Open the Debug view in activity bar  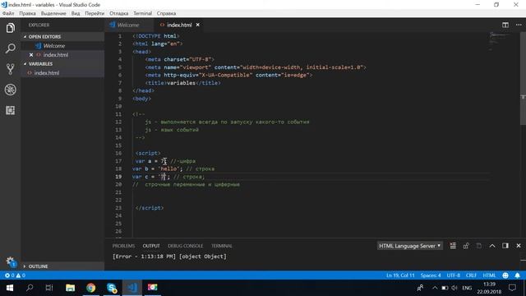pyautogui.click(x=10, y=90)
